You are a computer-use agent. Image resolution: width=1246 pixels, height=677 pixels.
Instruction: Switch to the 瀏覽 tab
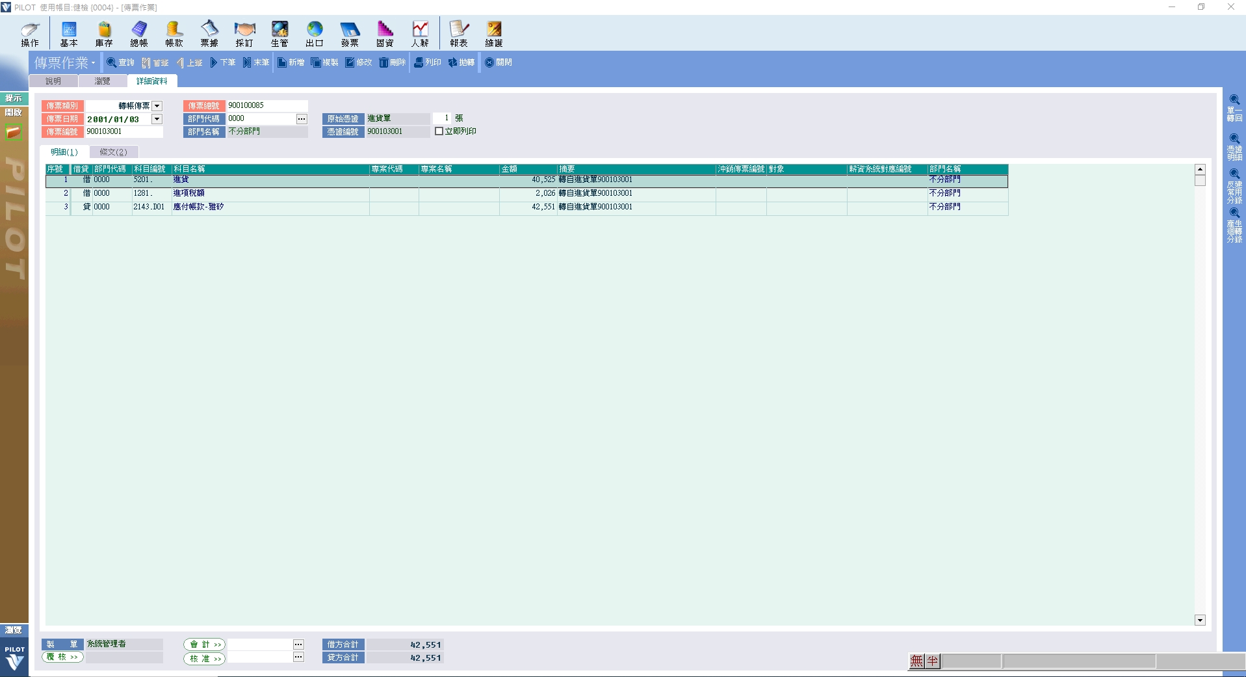(102, 81)
